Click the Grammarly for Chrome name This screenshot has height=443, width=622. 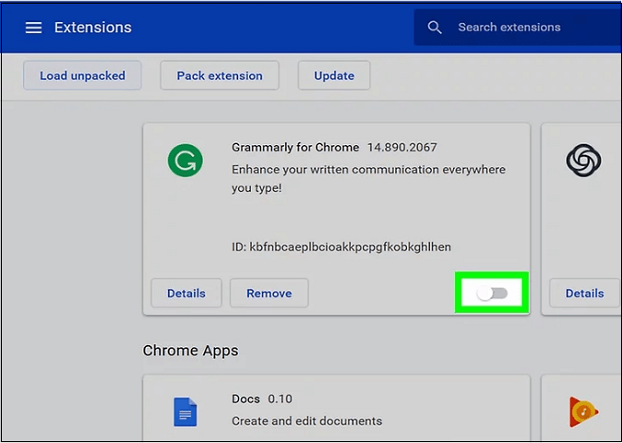[x=294, y=148]
